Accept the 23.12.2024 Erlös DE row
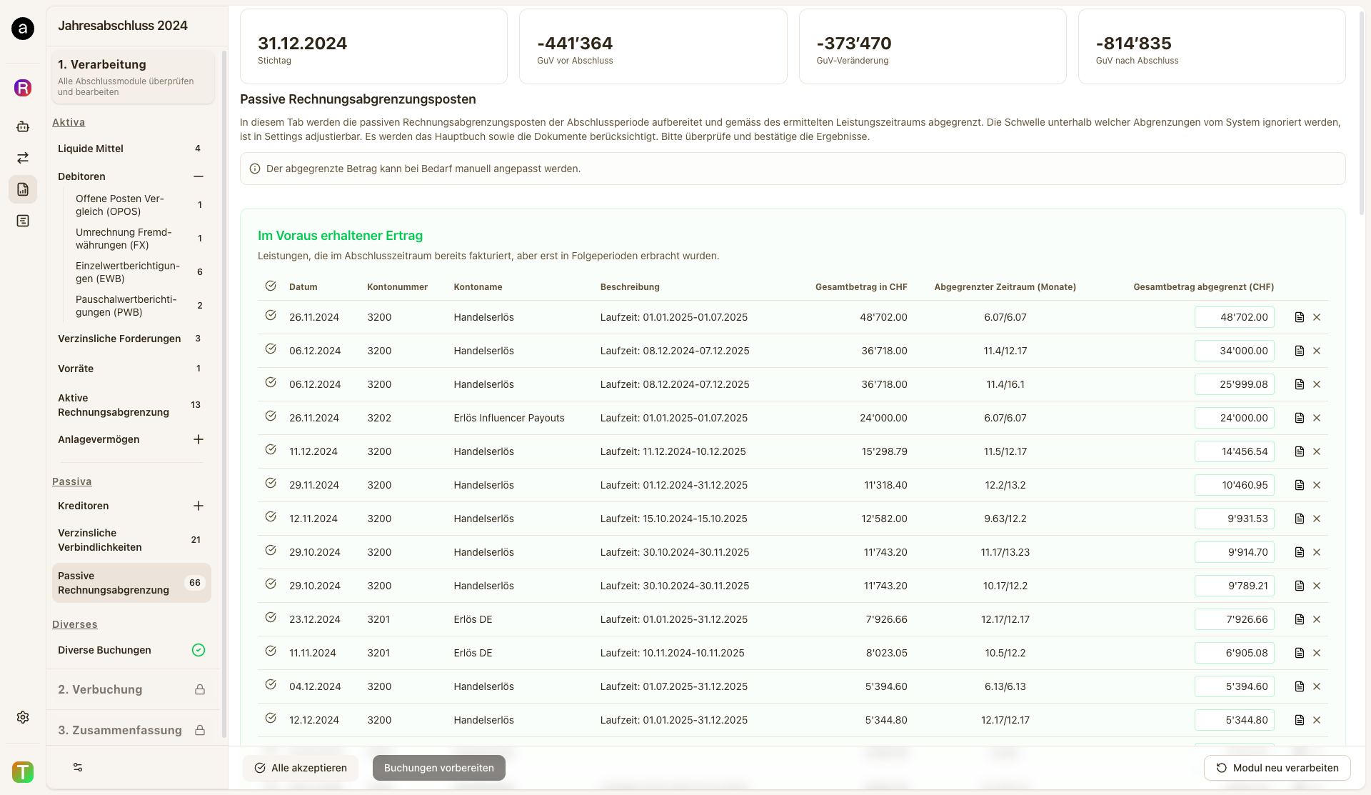Image resolution: width=1371 pixels, height=795 pixels. point(271,617)
